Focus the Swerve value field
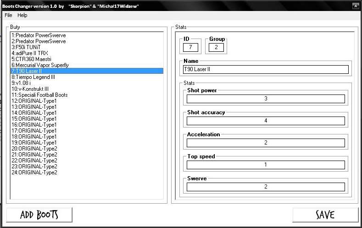This screenshot has width=362, height=228. pyautogui.click(x=266, y=187)
